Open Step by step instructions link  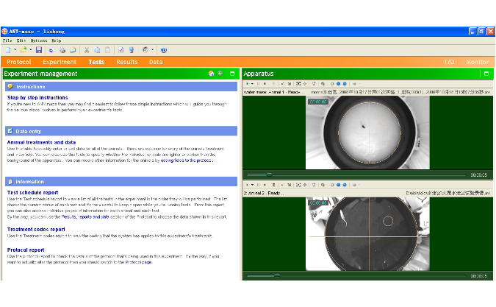pos(37,97)
